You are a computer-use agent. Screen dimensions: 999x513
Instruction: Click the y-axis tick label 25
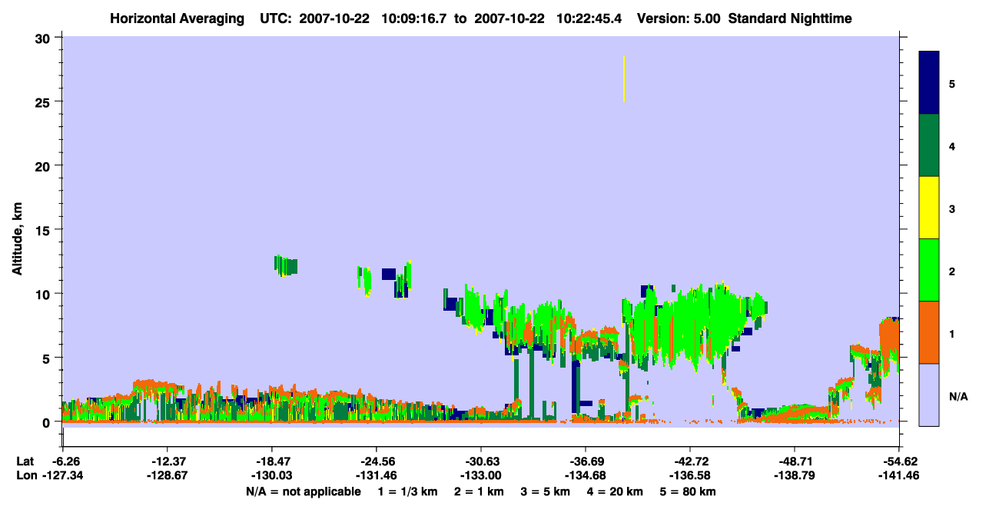pyautogui.click(x=44, y=102)
